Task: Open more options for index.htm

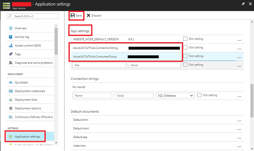Action: (x=239, y=147)
